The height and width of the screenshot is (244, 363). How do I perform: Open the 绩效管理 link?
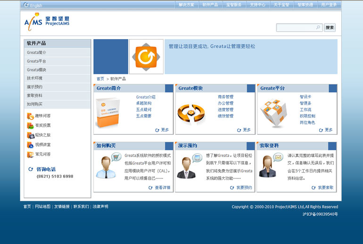click(225, 116)
